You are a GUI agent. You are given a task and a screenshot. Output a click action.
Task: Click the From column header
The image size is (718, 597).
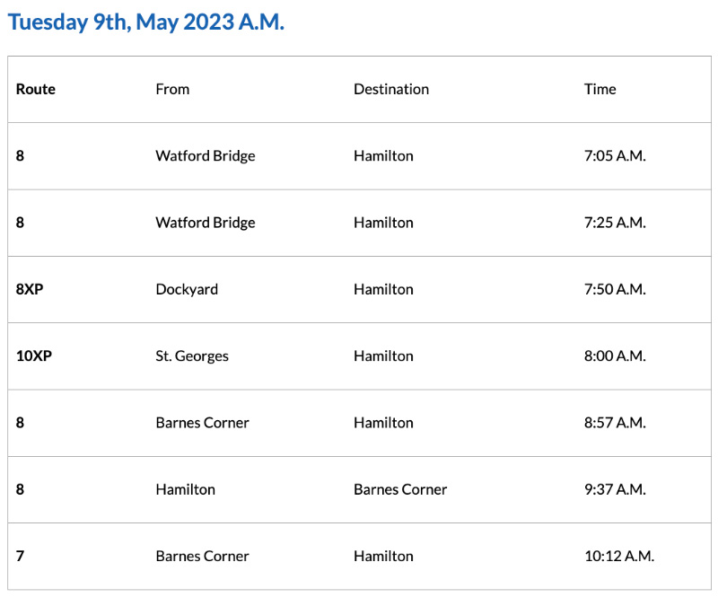point(172,89)
